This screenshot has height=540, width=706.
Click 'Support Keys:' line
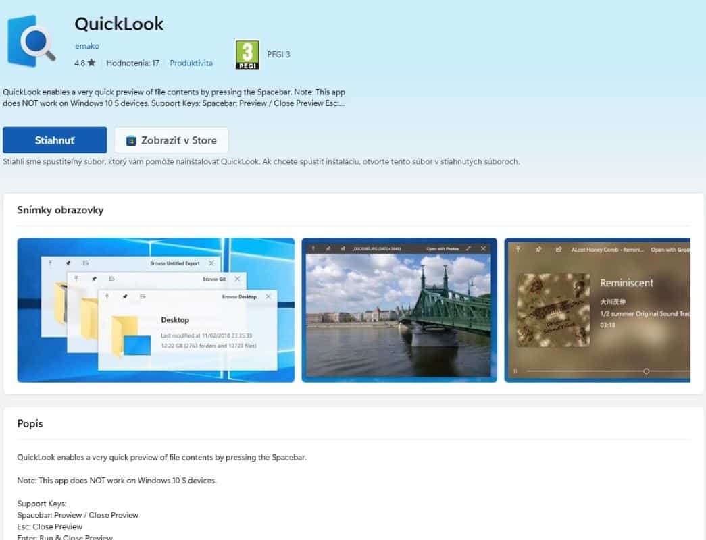pyautogui.click(x=42, y=504)
